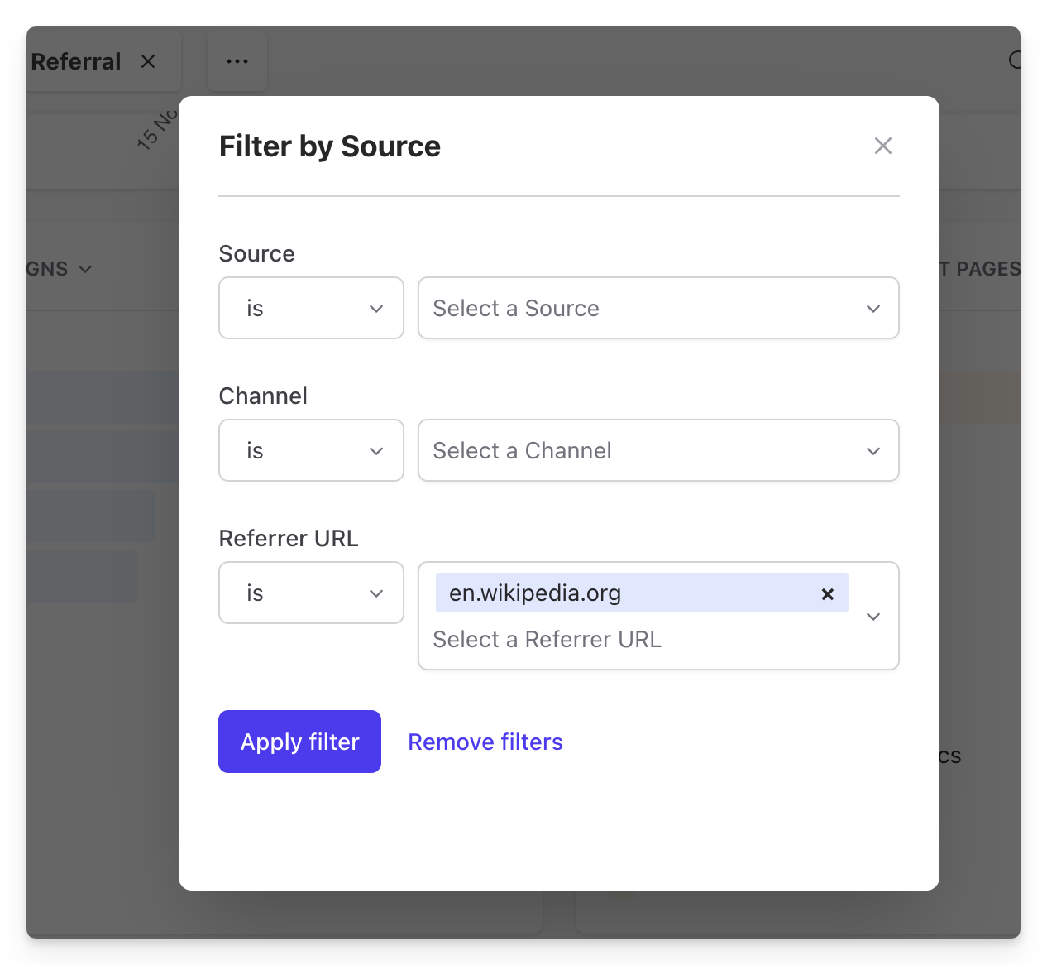The height and width of the screenshot is (965, 1047).
Task: Select the en.wikipedia.org tag text
Action: pyautogui.click(x=535, y=593)
